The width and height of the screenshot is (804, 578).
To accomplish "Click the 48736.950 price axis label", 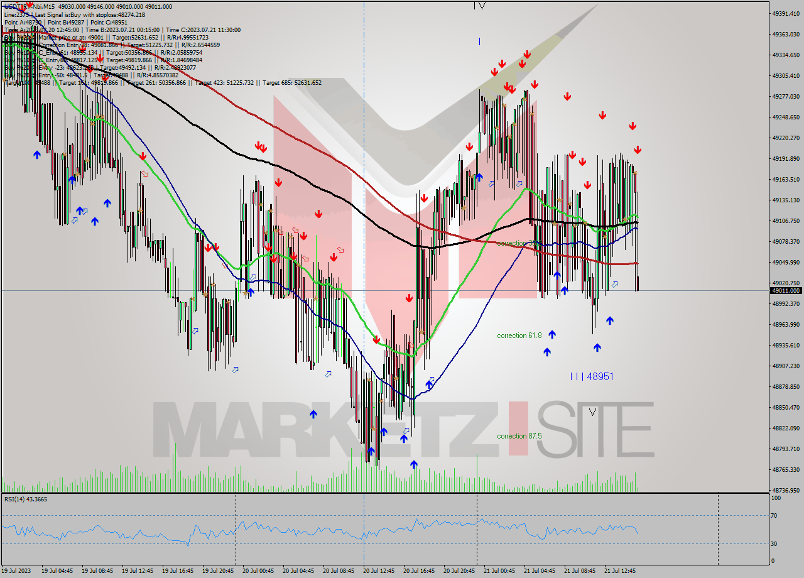I will coord(787,490).
